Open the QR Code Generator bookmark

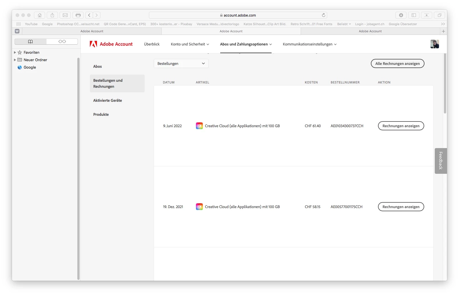[x=125, y=24]
